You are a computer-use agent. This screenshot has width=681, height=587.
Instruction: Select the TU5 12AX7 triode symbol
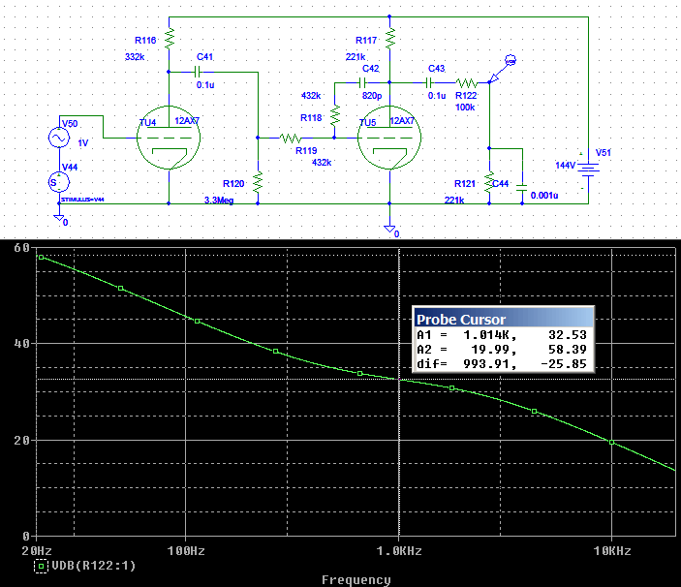coord(389,138)
